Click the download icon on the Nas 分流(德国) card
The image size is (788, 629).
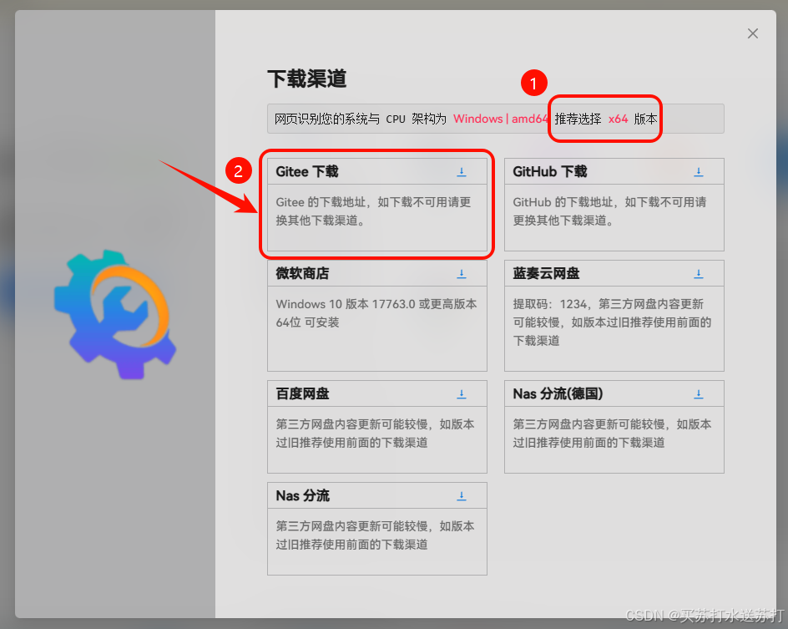[x=698, y=393]
